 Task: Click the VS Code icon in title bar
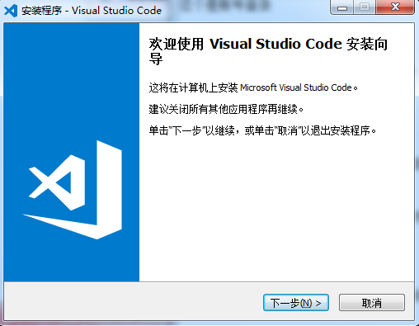(11, 11)
